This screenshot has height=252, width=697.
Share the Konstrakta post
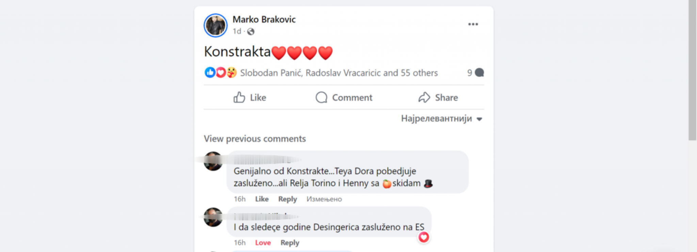(438, 97)
